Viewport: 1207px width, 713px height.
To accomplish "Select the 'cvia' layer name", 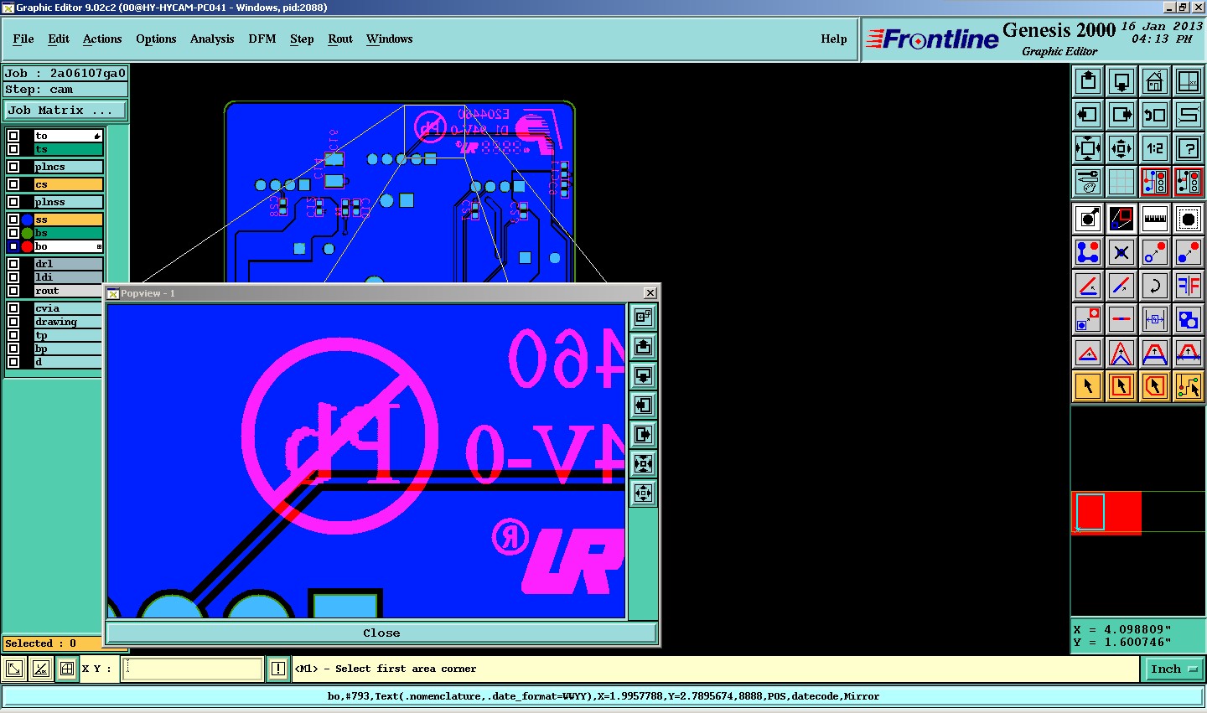I will (68, 308).
